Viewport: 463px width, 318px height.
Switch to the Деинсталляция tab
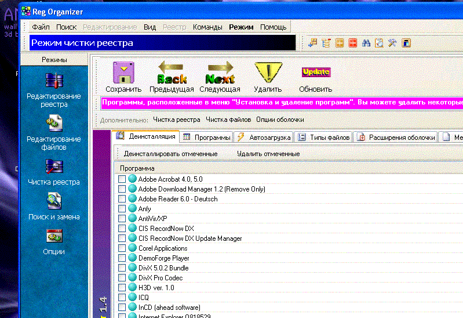[145, 136]
